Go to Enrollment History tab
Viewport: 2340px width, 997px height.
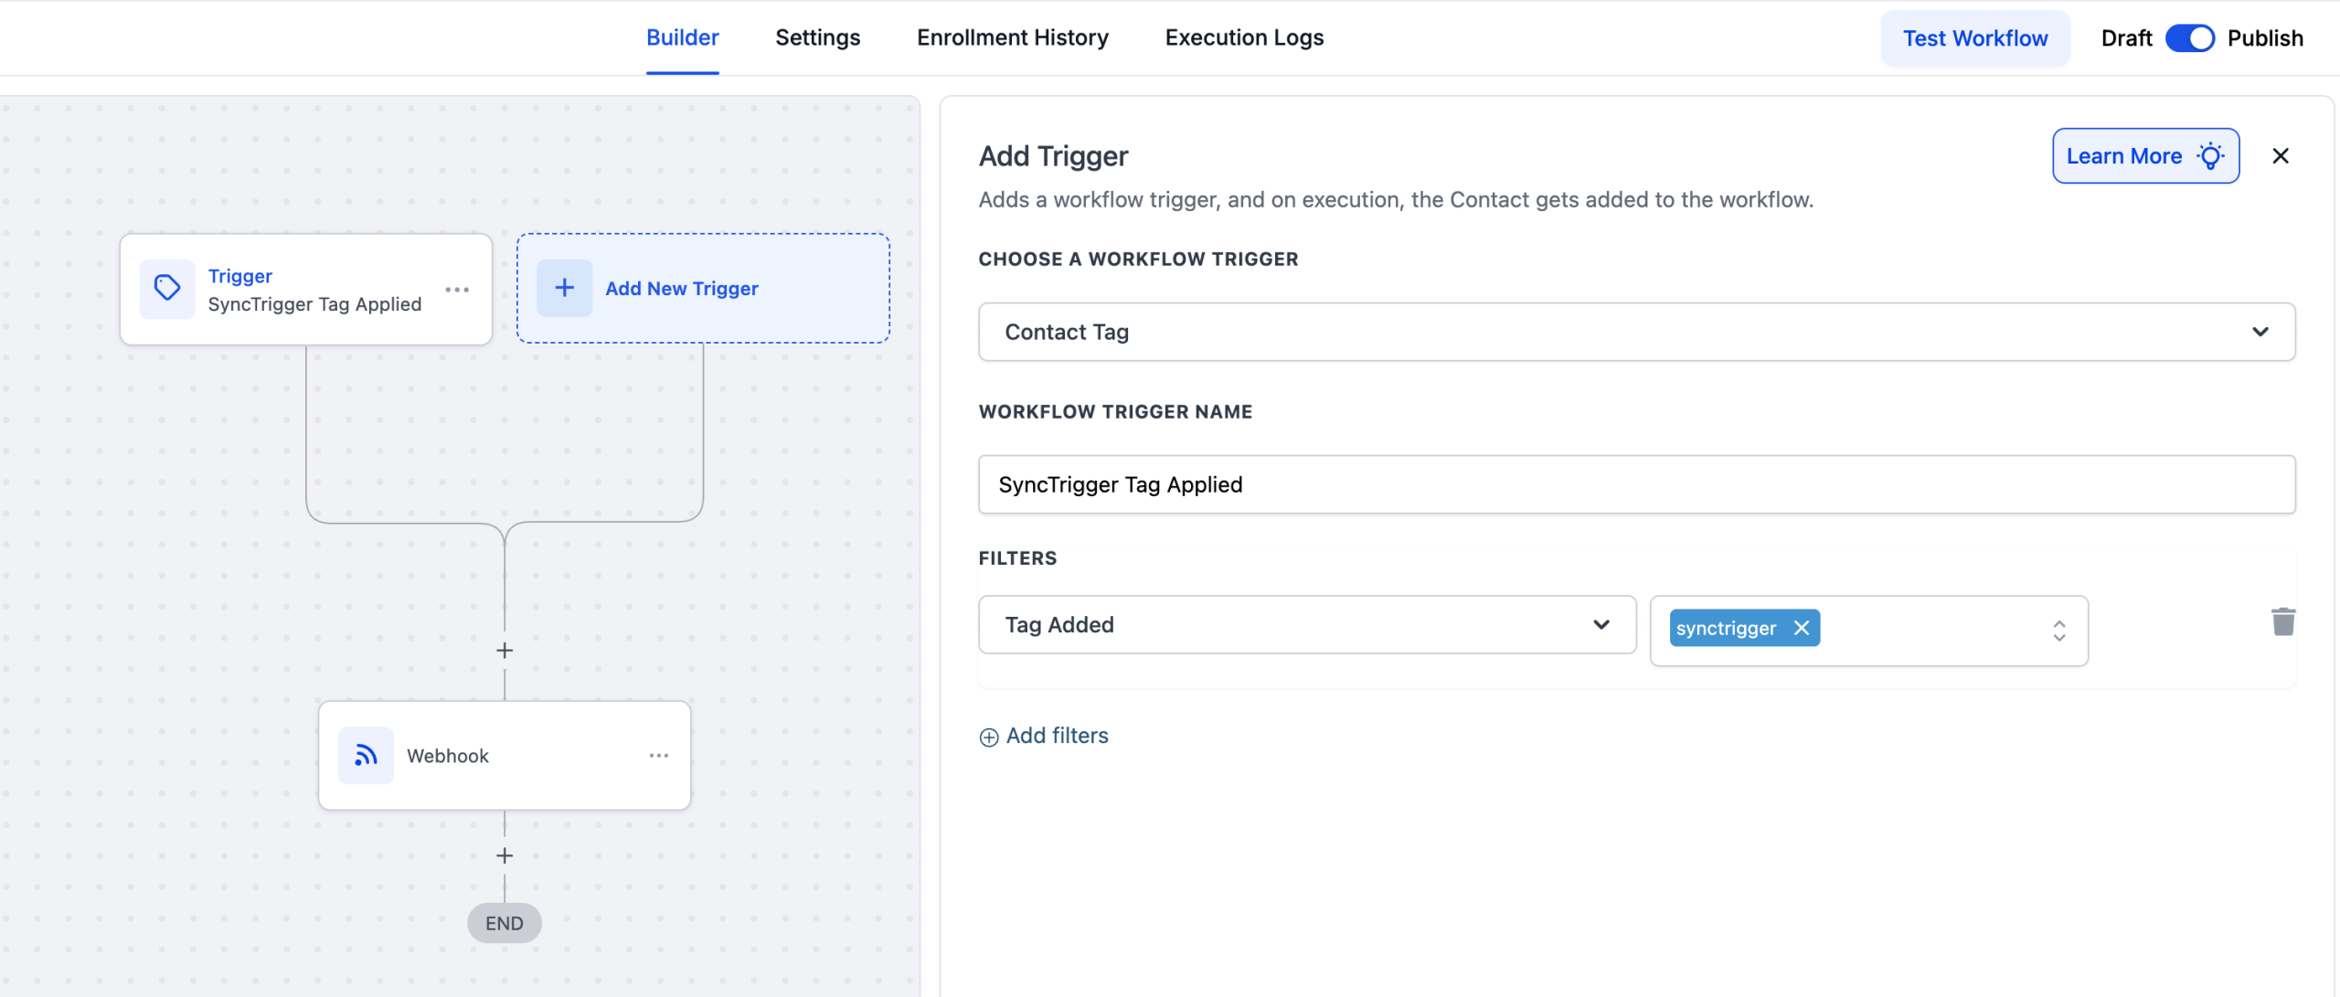[1013, 37]
